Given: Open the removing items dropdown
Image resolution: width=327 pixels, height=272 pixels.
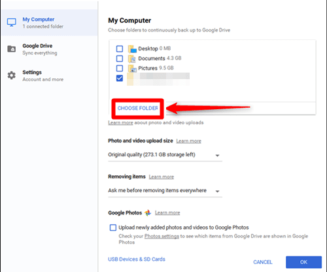Looking at the screenshot, I should point(165,191).
